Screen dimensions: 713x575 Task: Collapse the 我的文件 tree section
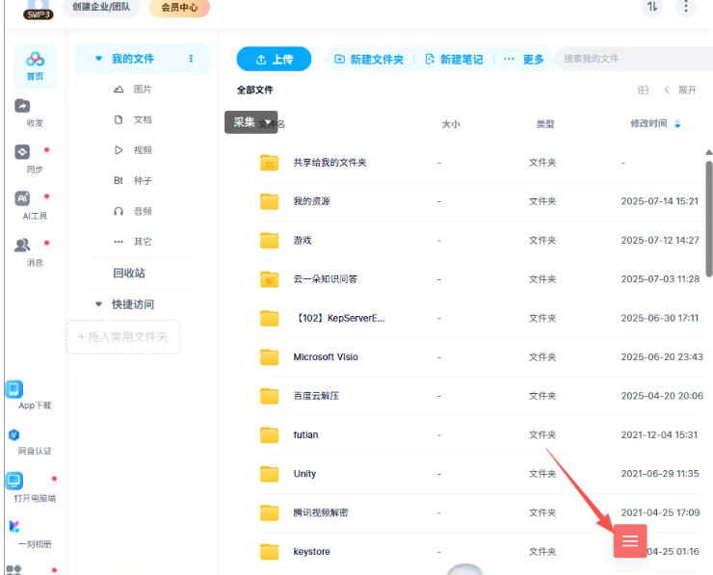(98, 59)
